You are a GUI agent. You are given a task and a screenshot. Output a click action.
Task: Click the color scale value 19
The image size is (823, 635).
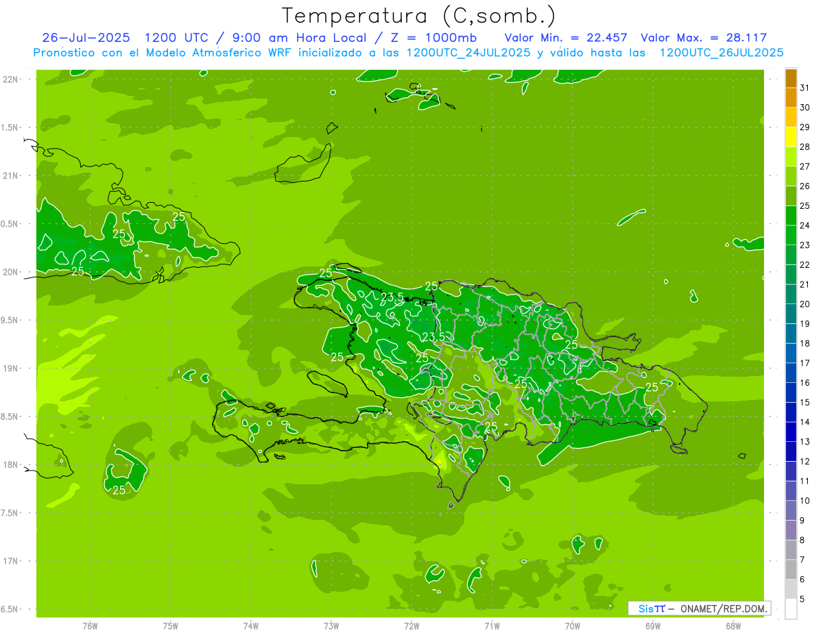(805, 324)
